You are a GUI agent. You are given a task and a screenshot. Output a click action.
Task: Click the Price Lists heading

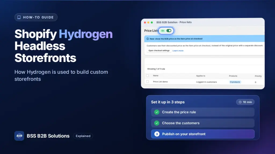(151, 31)
